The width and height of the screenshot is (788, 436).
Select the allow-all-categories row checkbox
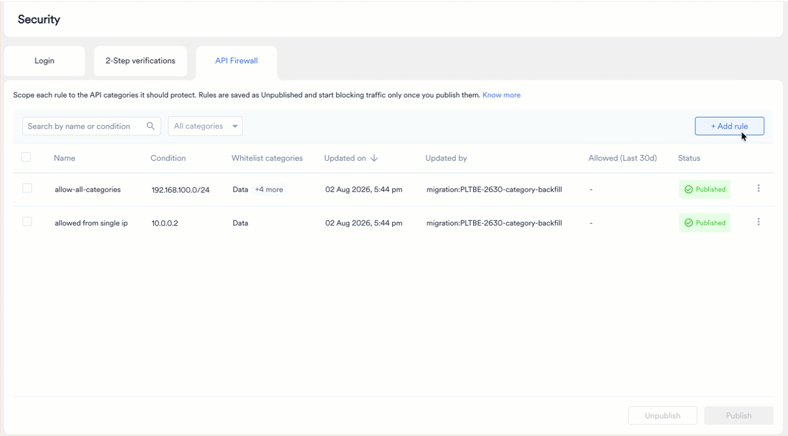tap(27, 189)
